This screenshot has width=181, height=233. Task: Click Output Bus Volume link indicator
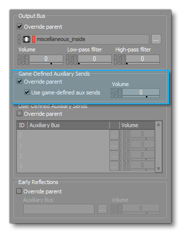click(x=19, y=59)
